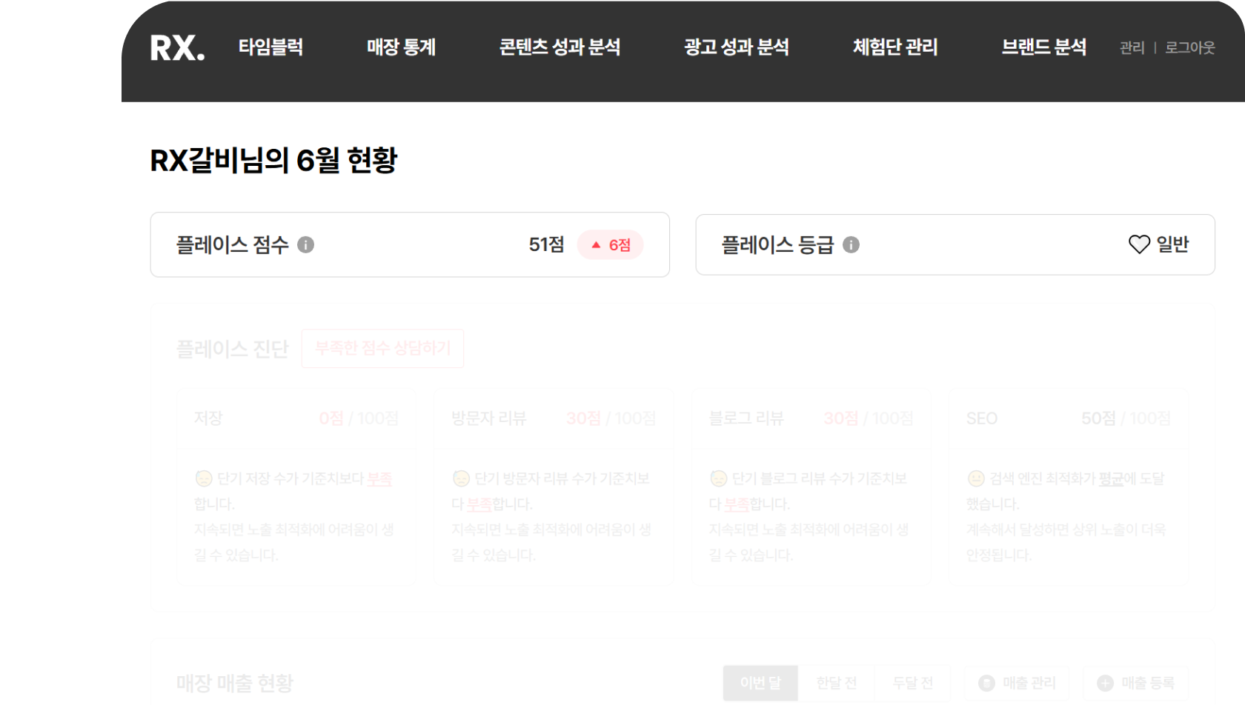Switch to the 한달 전 tab

(836, 683)
